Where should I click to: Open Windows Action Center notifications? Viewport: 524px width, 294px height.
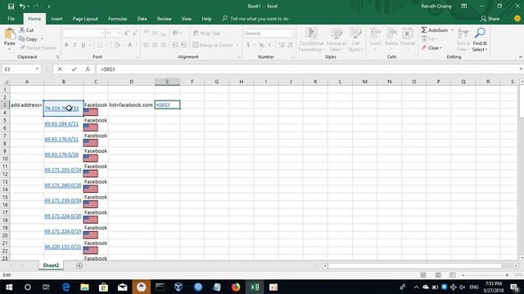click(515, 287)
